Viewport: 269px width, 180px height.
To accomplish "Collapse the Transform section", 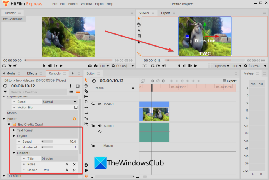I will (x=4, y=176).
